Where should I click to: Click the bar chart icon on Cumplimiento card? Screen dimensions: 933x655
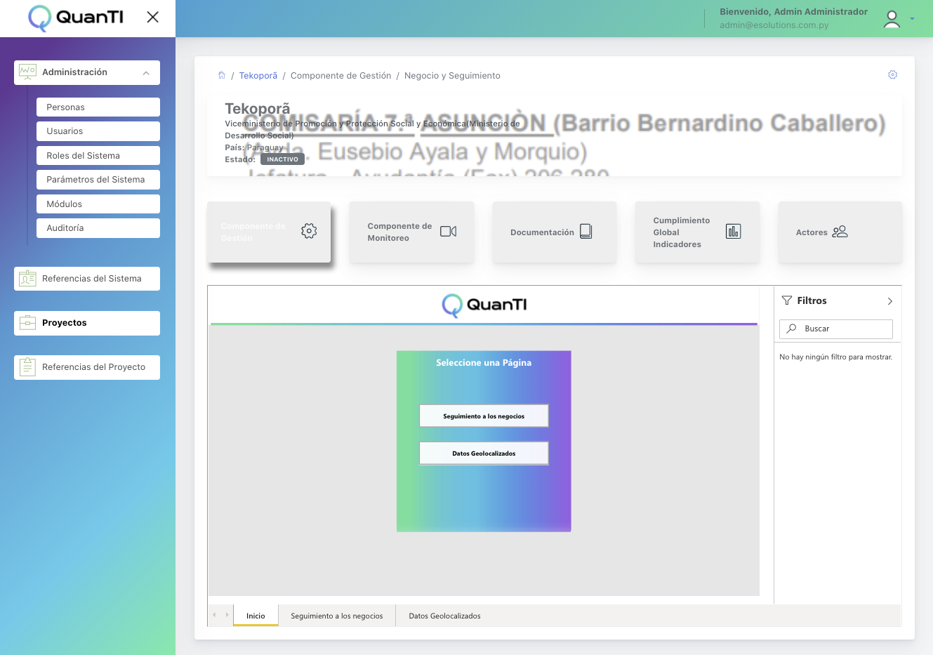pyautogui.click(x=734, y=232)
